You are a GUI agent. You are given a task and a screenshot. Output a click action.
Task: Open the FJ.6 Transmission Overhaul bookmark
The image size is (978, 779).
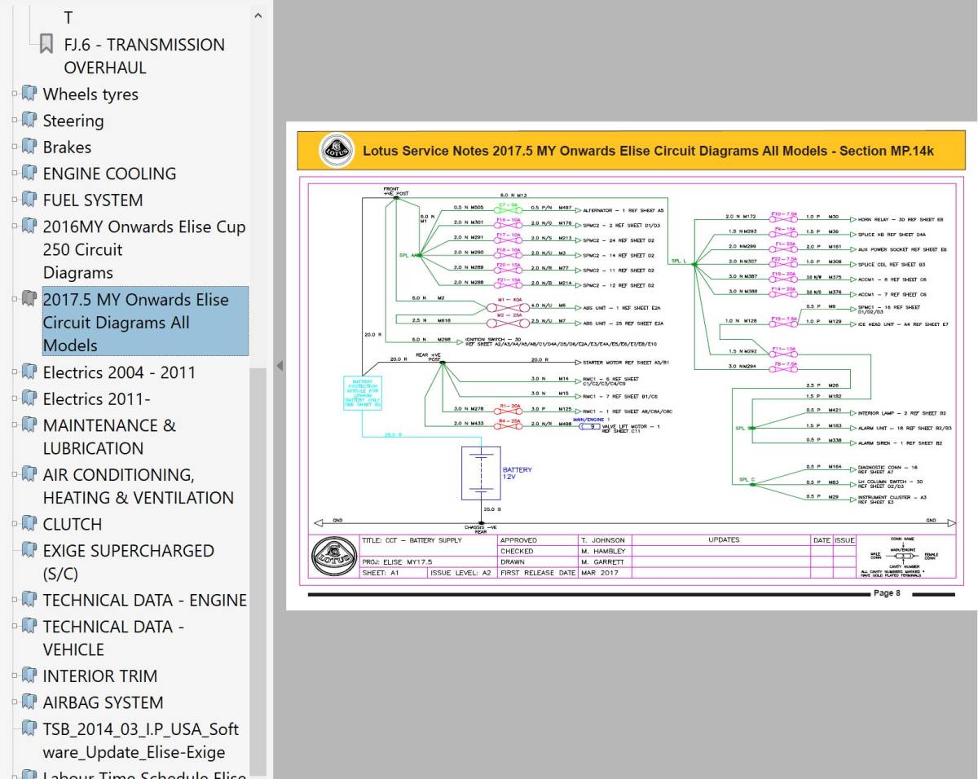click(144, 56)
